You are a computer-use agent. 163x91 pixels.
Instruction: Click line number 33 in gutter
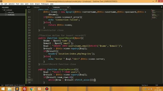pyautogui.click(x=29, y=70)
